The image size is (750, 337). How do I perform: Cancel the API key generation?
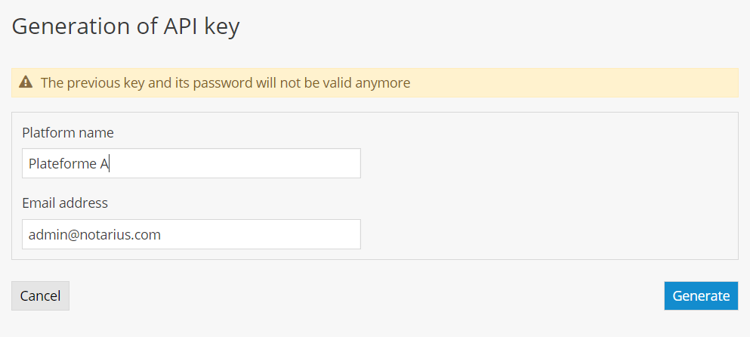[40, 296]
